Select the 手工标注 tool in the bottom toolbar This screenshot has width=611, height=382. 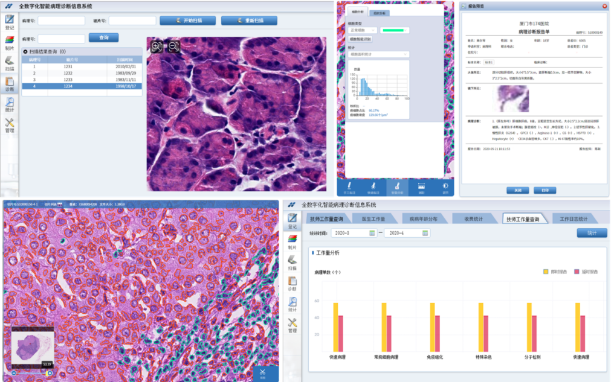point(350,188)
